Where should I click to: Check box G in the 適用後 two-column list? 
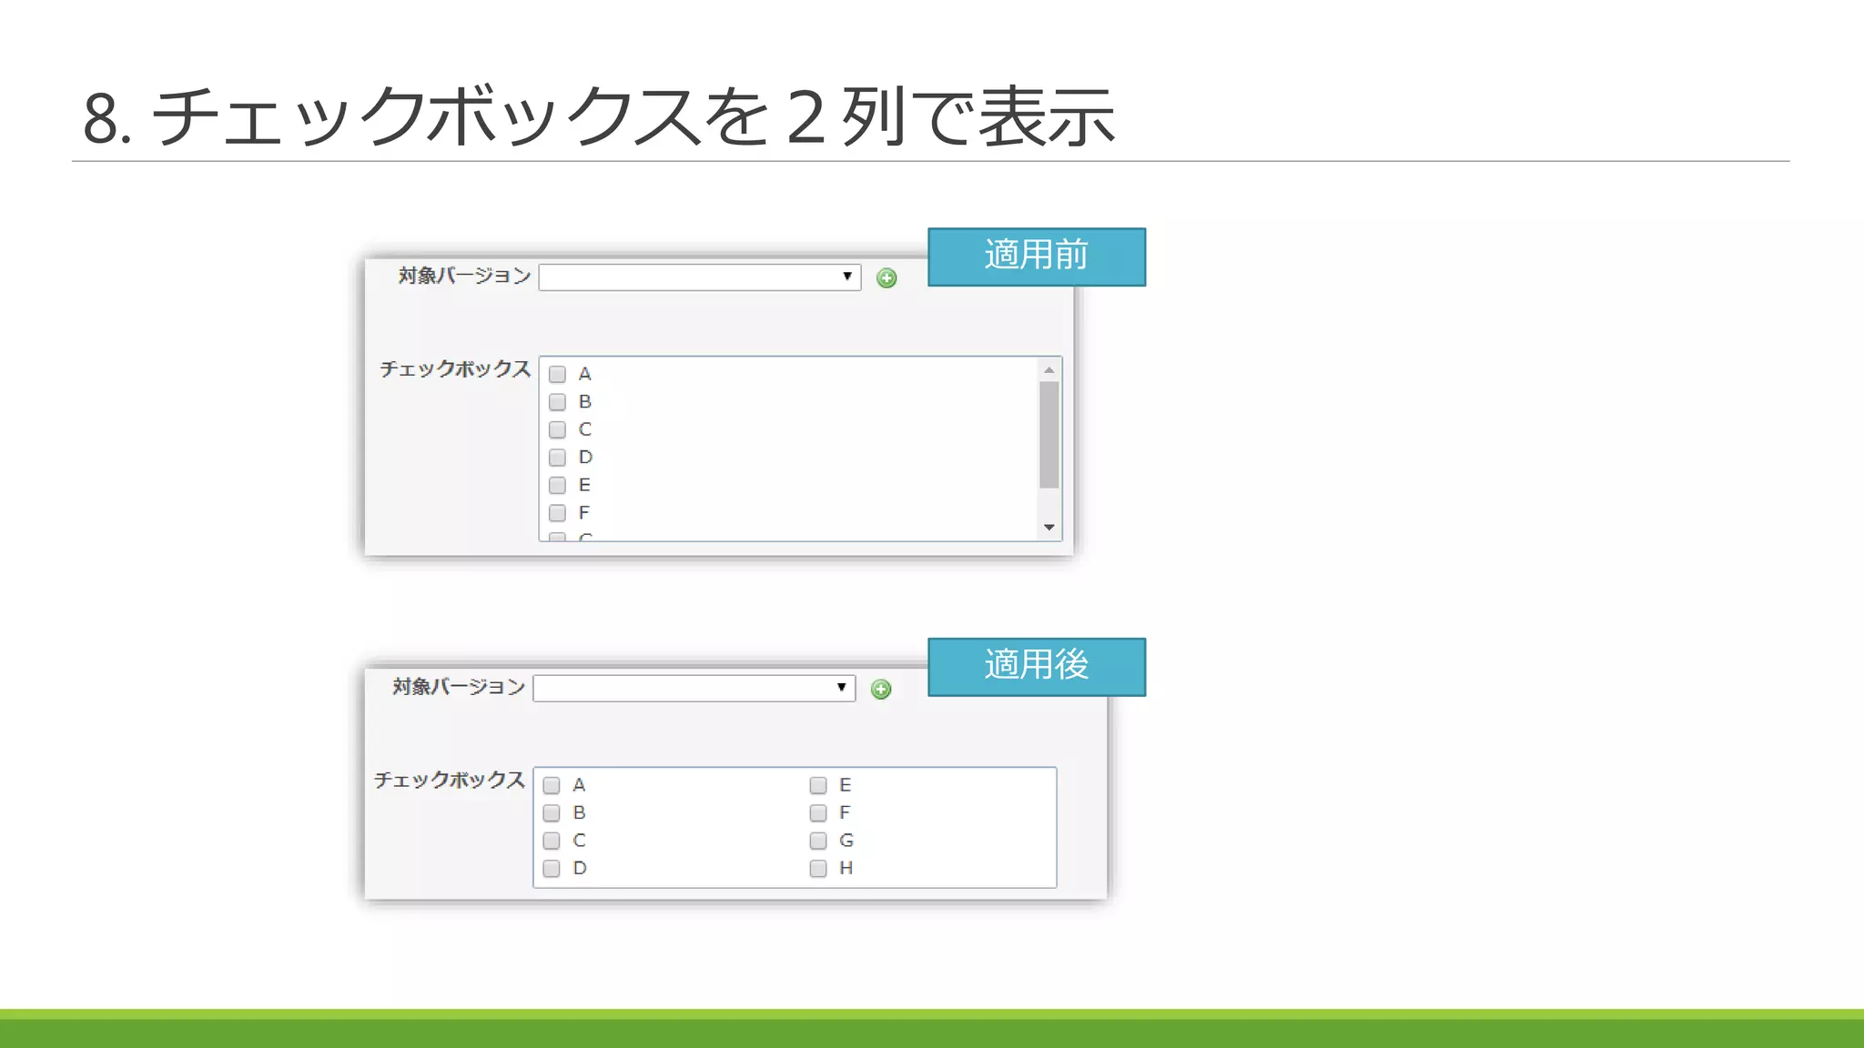pos(818,841)
